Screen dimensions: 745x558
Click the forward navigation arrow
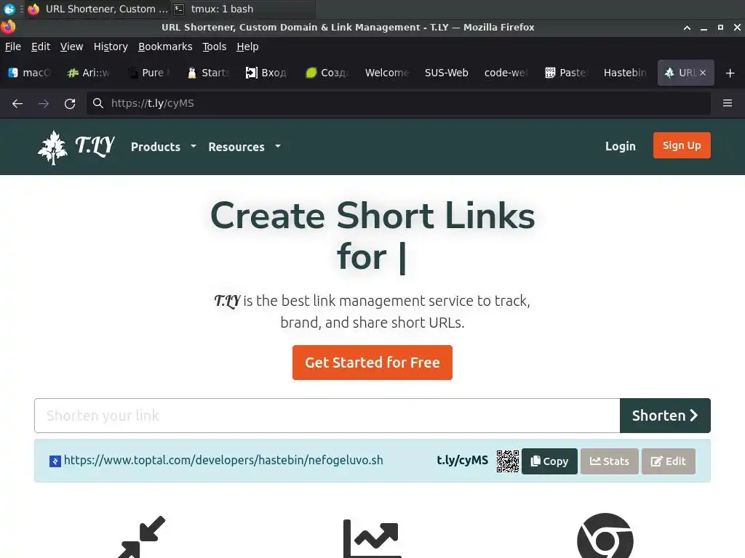(44, 103)
